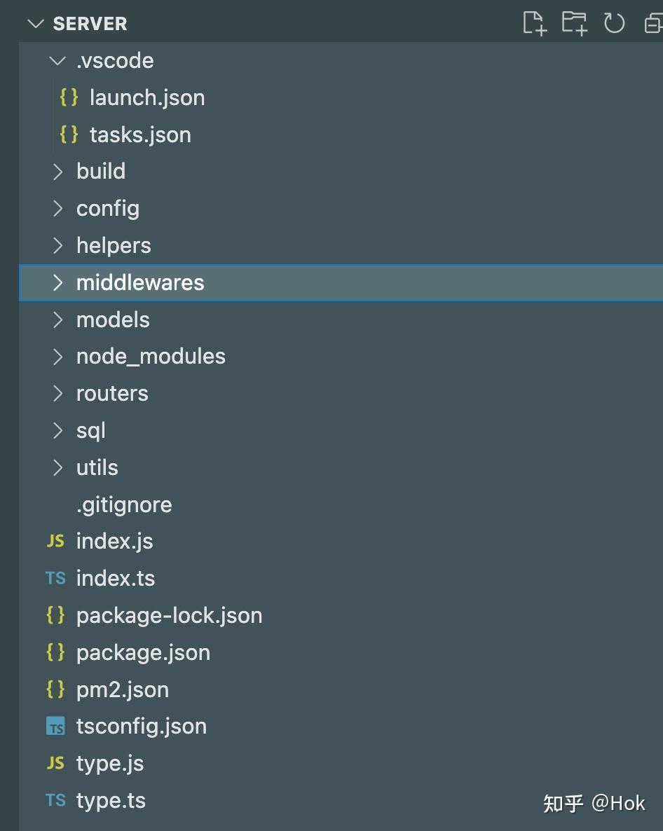Screen dimensions: 663x831
Task: Click the TS icon next to index.ts
Action: point(55,579)
